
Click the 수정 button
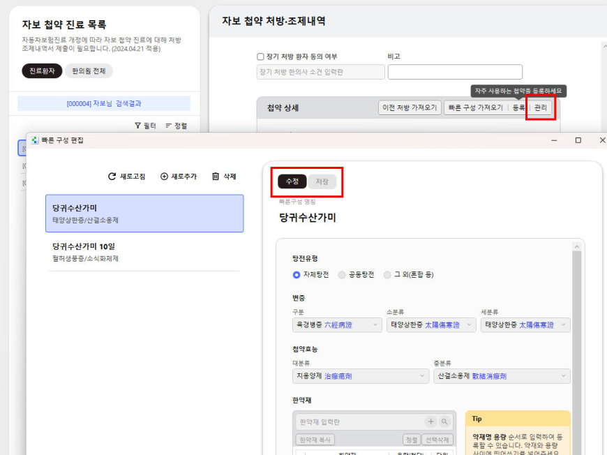[292, 181]
